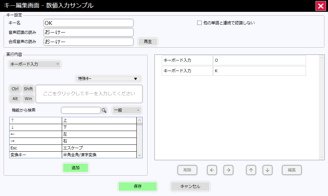Click the 機能から検索 search text field
The image size is (328, 196).
[81, 110]
